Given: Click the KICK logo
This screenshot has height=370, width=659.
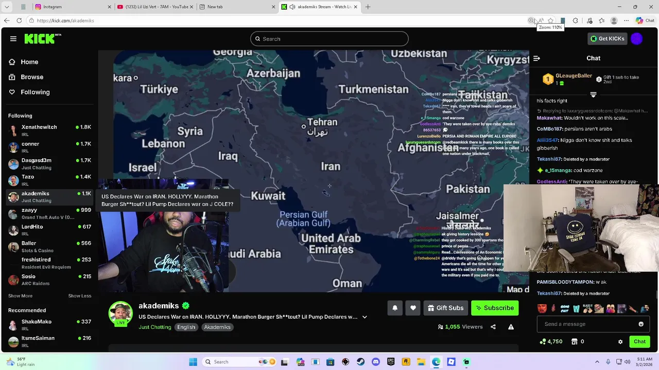Looking at the screenshot, I should (x=43, y=39).
